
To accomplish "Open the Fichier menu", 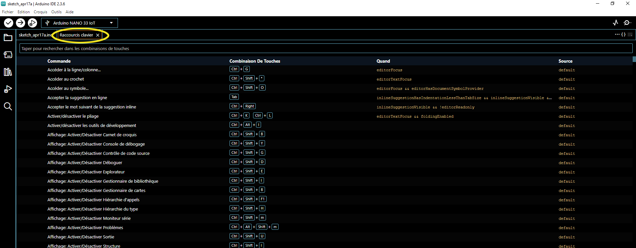I will click(x=8, y=12).
